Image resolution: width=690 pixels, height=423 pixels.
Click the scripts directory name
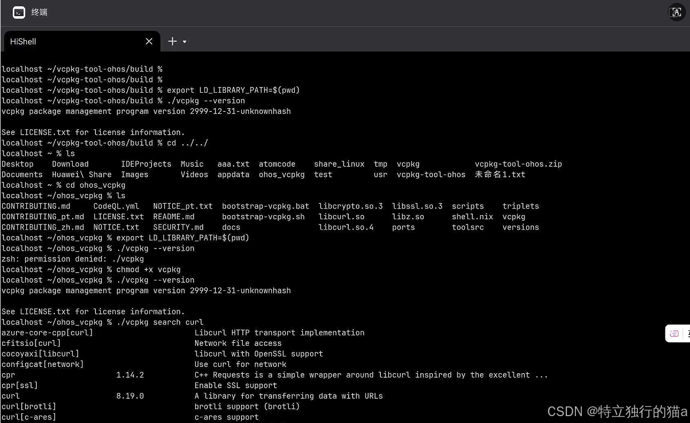[x=468, y=206]
